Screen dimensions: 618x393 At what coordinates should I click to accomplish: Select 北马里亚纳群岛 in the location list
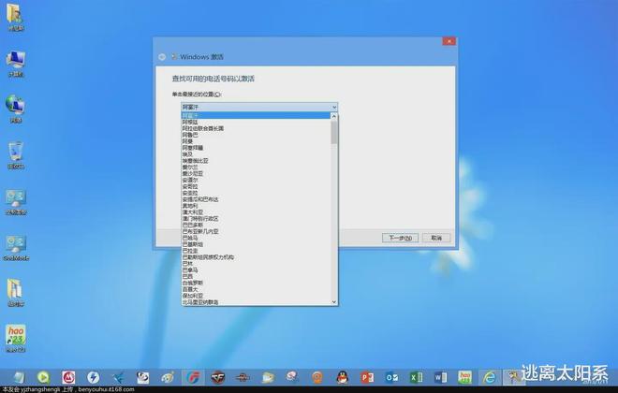[x=256, y=302]
